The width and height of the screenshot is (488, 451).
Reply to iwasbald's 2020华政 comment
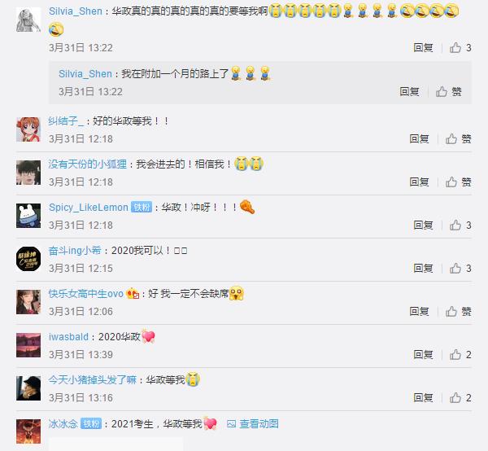423,354
